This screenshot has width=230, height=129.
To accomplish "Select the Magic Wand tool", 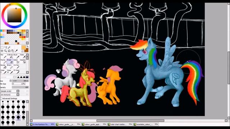I will point(9,47).
